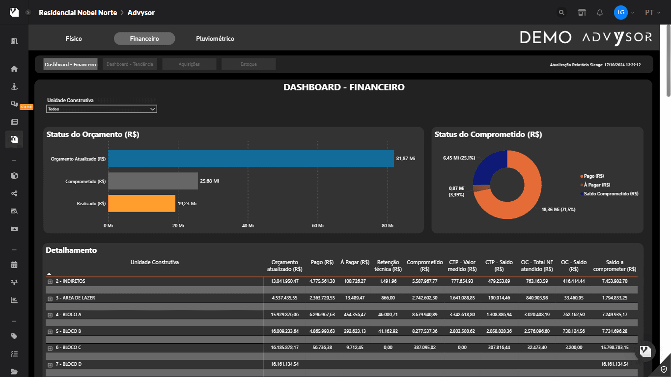Image resolution: width=671 pixels, height=377 pixels.
Task: Click the share/network icon in the sidebar
Action: (x=14, y=193)
